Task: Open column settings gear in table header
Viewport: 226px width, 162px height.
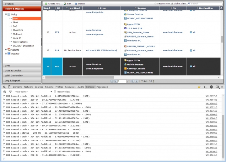Action: tap(221, 8)
